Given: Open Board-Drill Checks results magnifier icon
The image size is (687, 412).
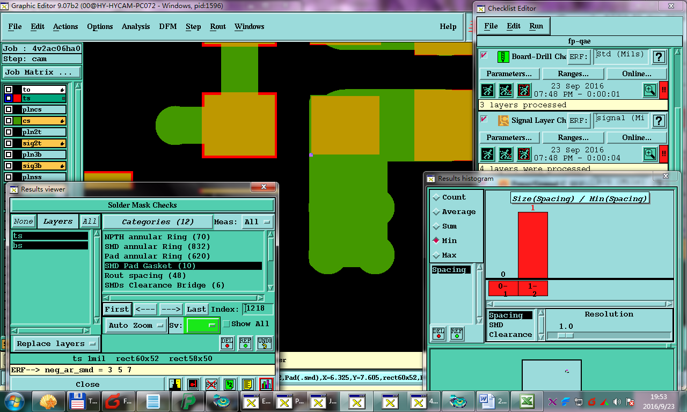Looking at the screenshot, I should point(649,90).
